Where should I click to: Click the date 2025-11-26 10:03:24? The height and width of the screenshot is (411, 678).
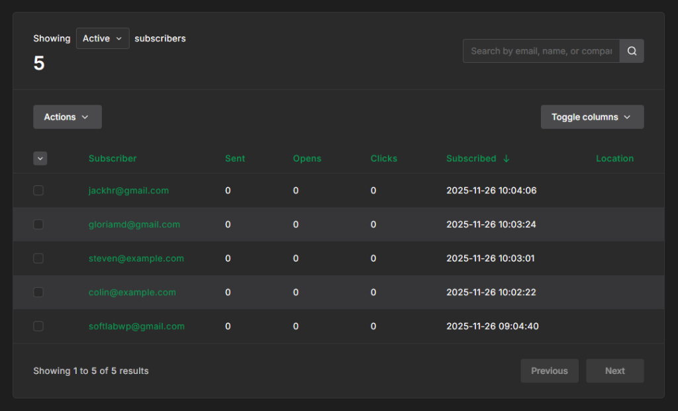click(491, 224)
